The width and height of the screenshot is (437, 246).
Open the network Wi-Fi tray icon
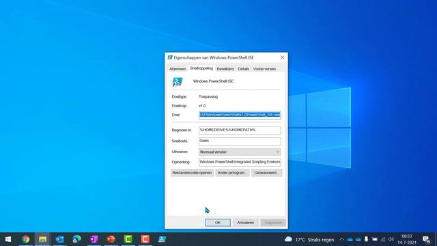383,240
